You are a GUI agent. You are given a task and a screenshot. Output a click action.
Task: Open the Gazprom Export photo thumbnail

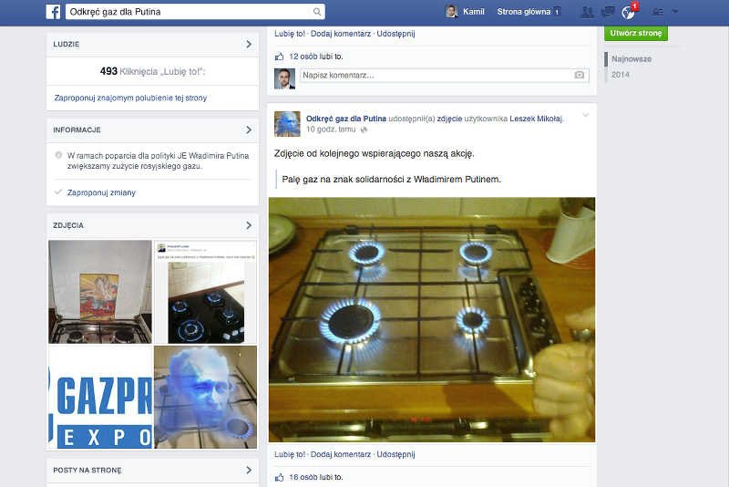coord(99,398)
